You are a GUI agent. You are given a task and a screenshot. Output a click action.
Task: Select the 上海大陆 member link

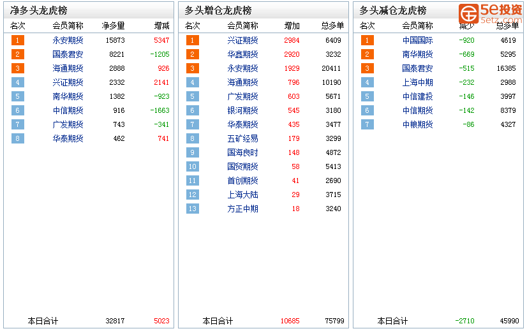tap(242, 195)
